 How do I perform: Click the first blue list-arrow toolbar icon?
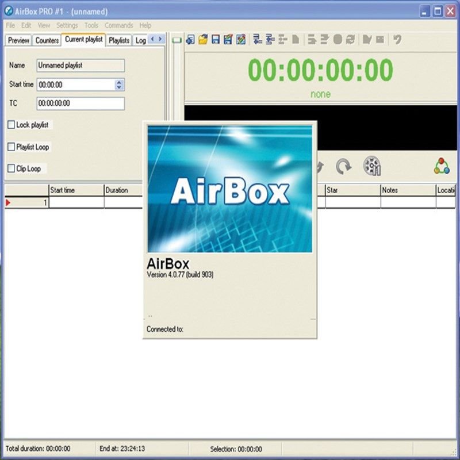click(257, 39)
